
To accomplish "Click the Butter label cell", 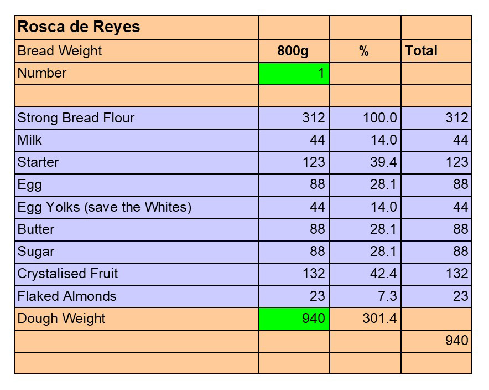I will coord(136,229).
